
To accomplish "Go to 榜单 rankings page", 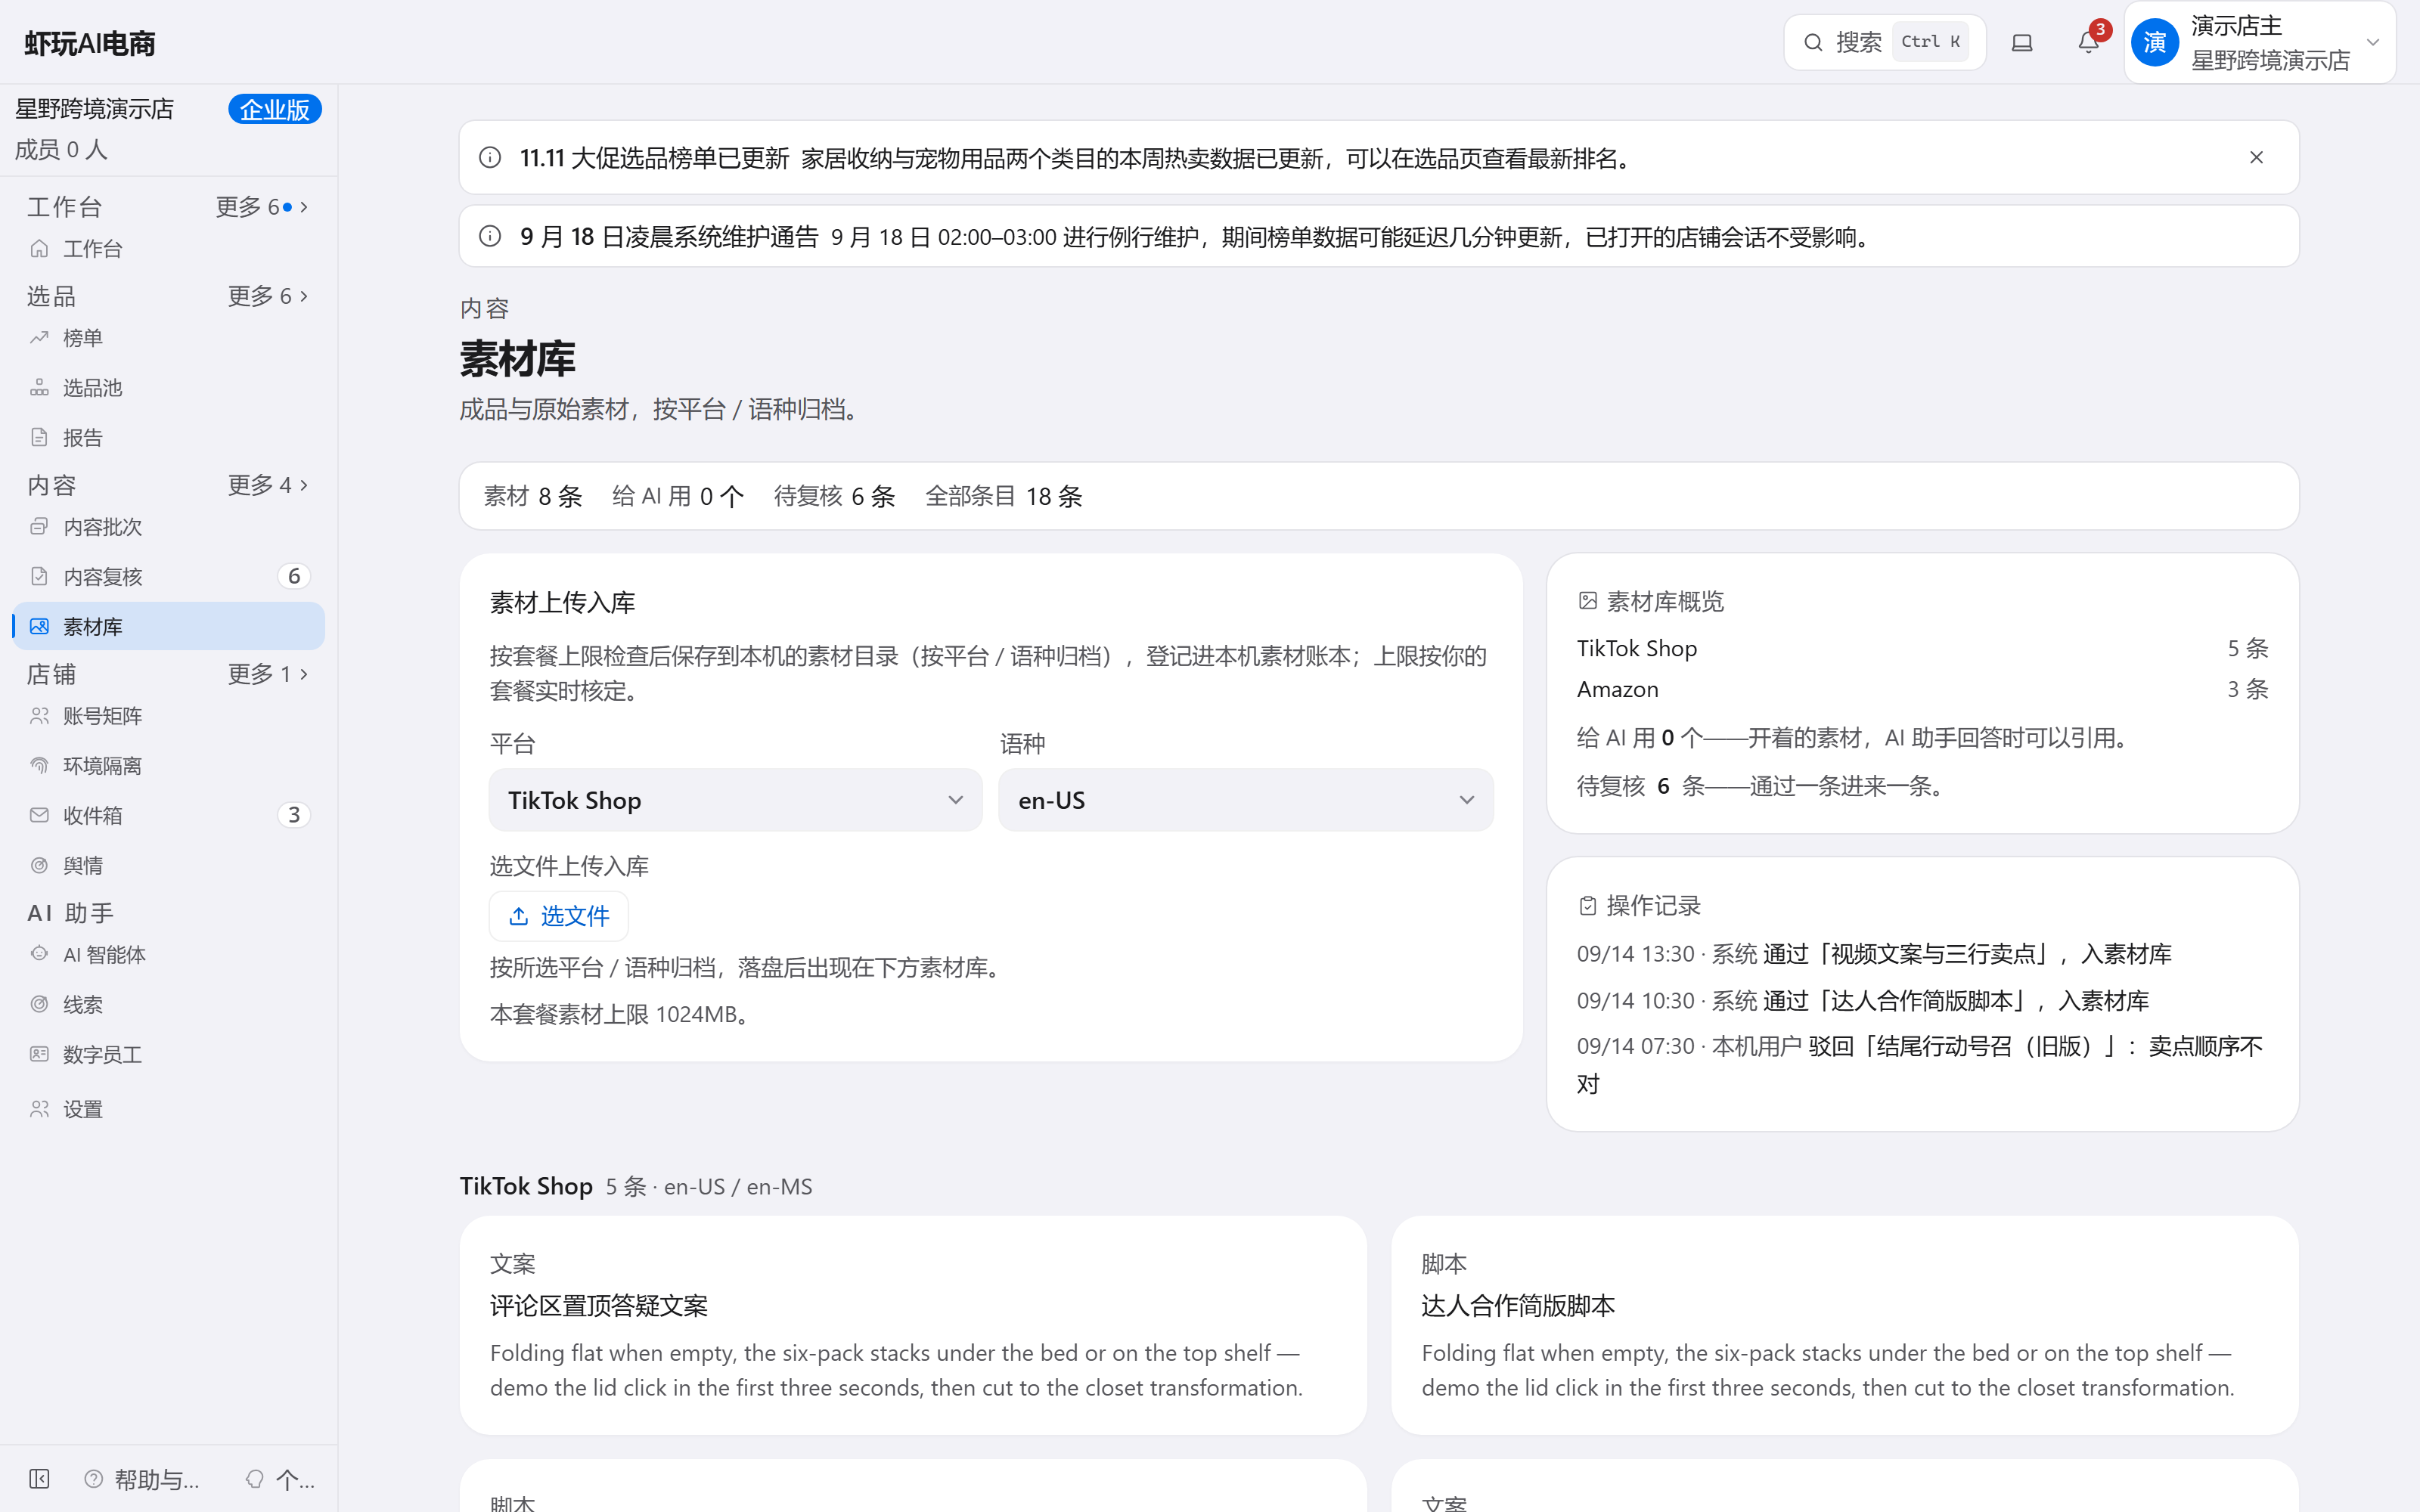I will [168, 338].
